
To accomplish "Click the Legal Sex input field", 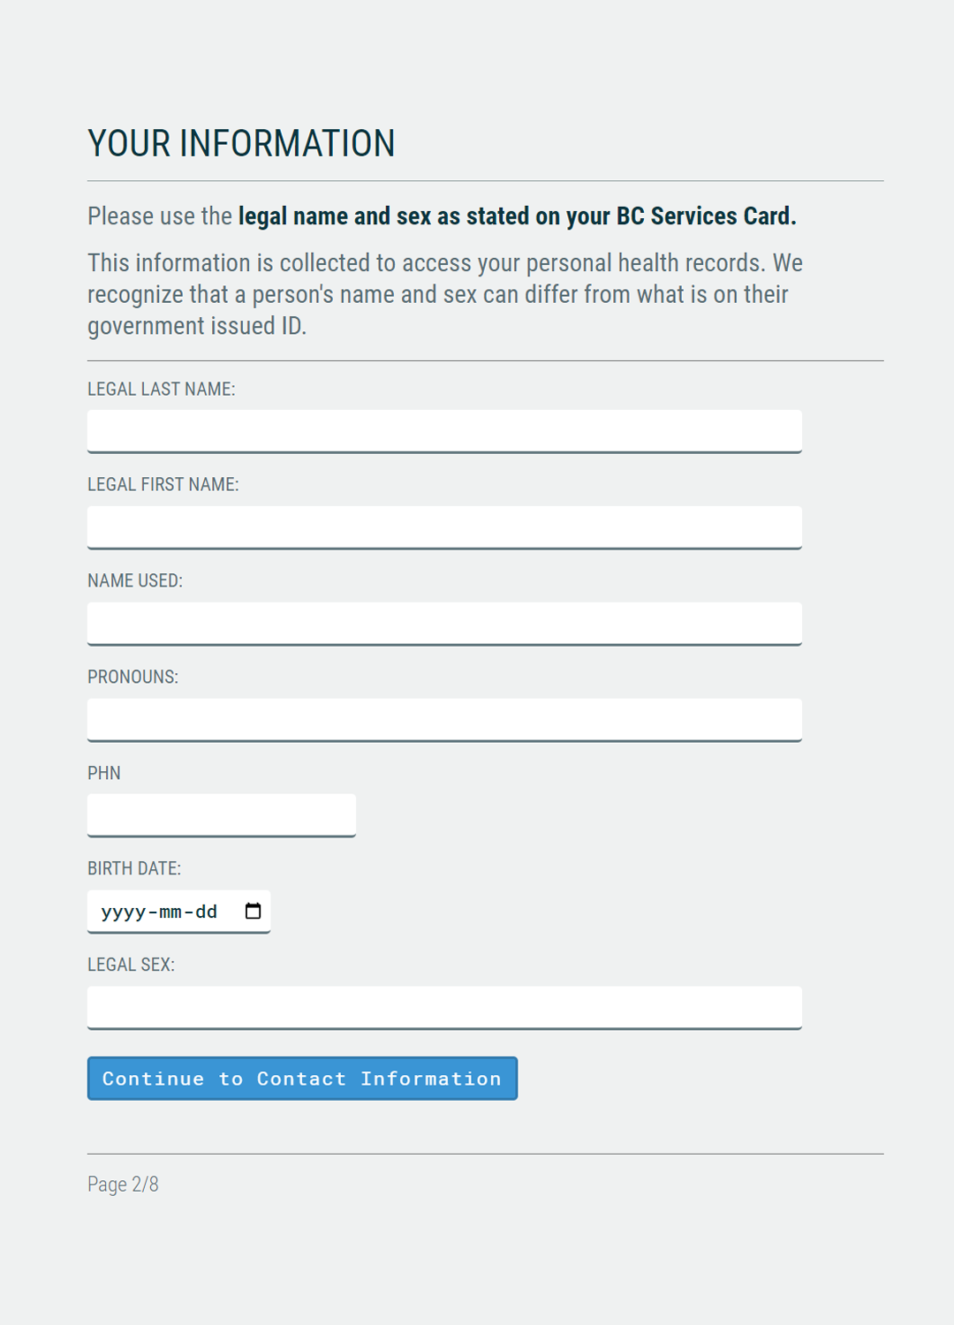I will pos(444,1008).
